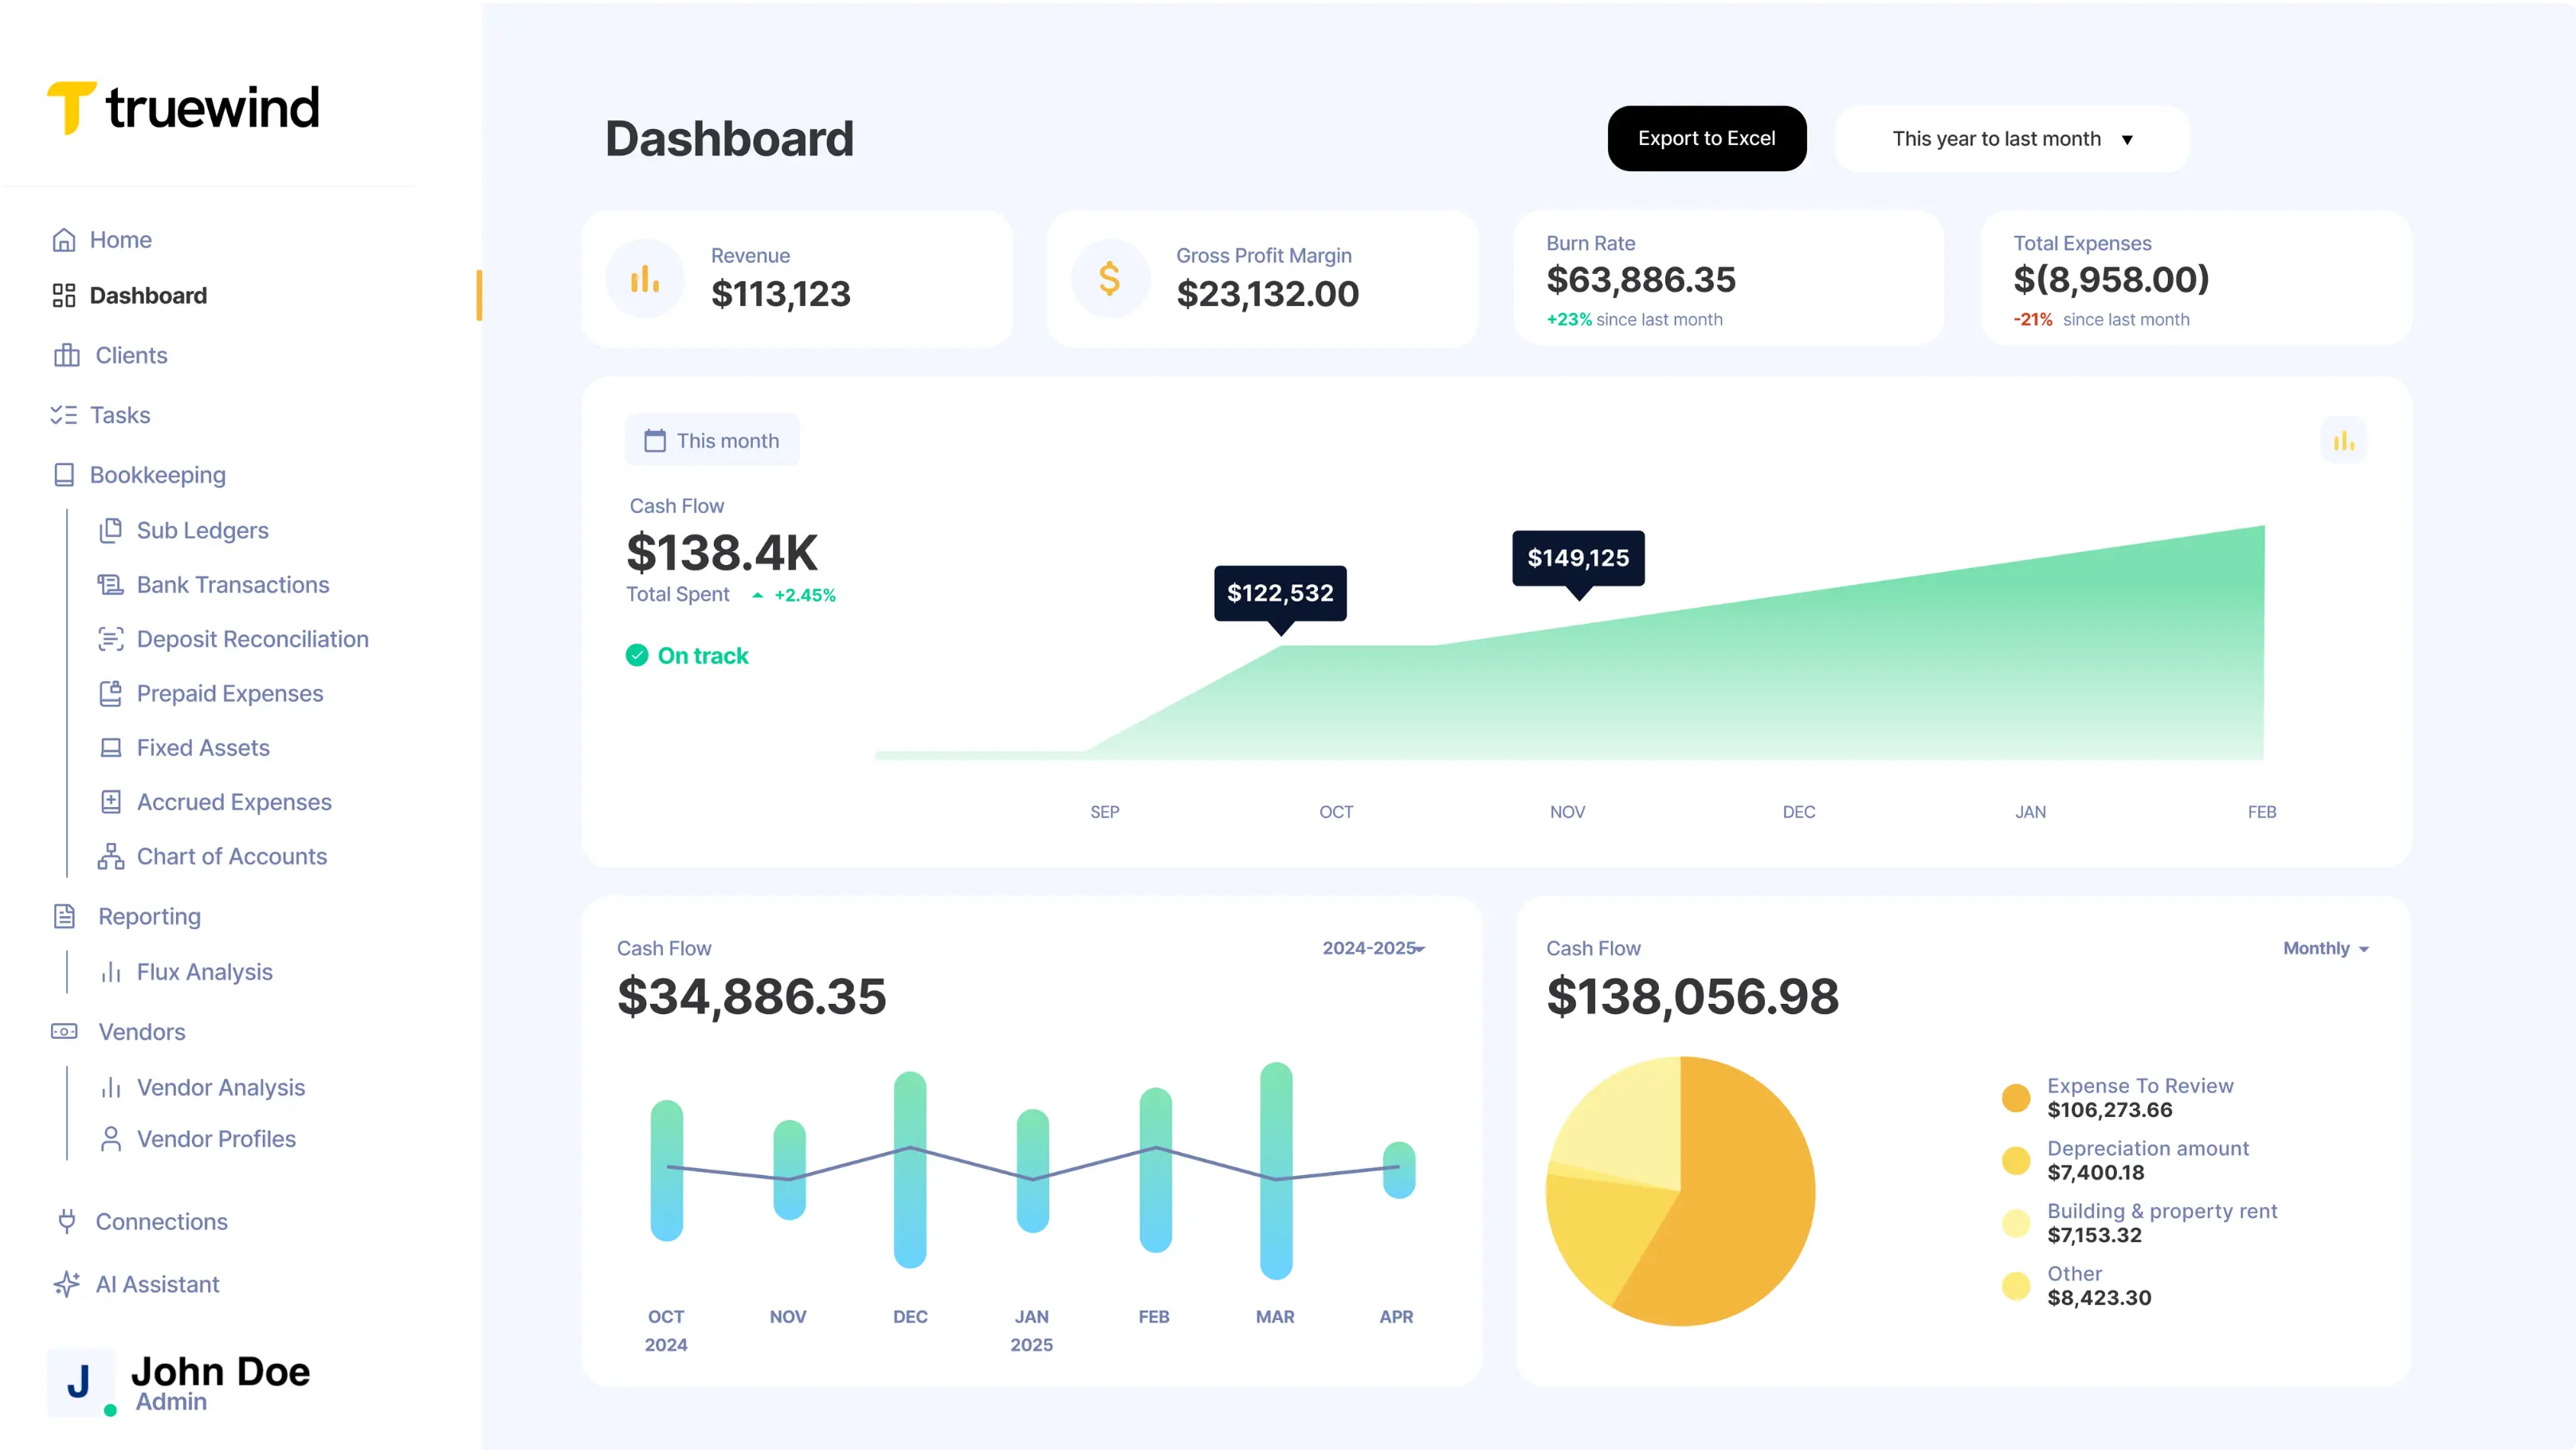This screenshot has width=2576, height=1450.
Task: Click the Export to Excel button
Action: [x=1707, y=138]
